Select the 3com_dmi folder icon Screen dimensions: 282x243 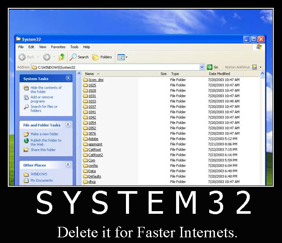click(x=85, y=80)
